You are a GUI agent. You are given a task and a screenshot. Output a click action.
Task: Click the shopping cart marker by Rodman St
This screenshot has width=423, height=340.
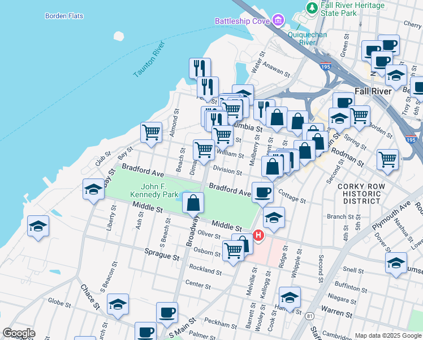(387, 159)
